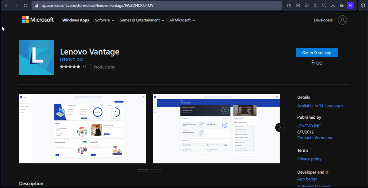Open the shield privacy protection icon
Screen dimensions: 368x188
[x=307, y=5]
